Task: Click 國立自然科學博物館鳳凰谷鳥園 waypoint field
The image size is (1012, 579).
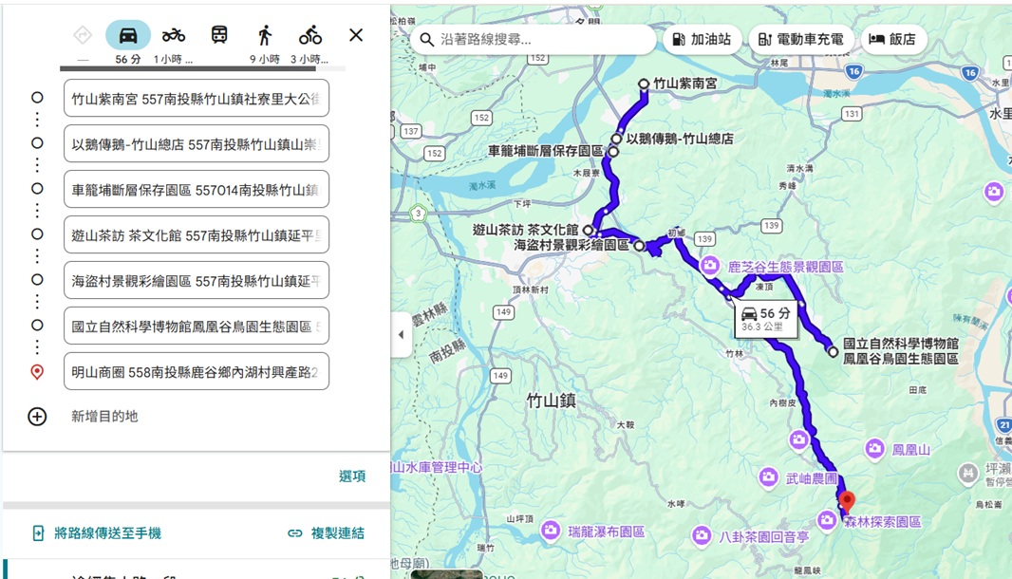Action: coord(197,327)
